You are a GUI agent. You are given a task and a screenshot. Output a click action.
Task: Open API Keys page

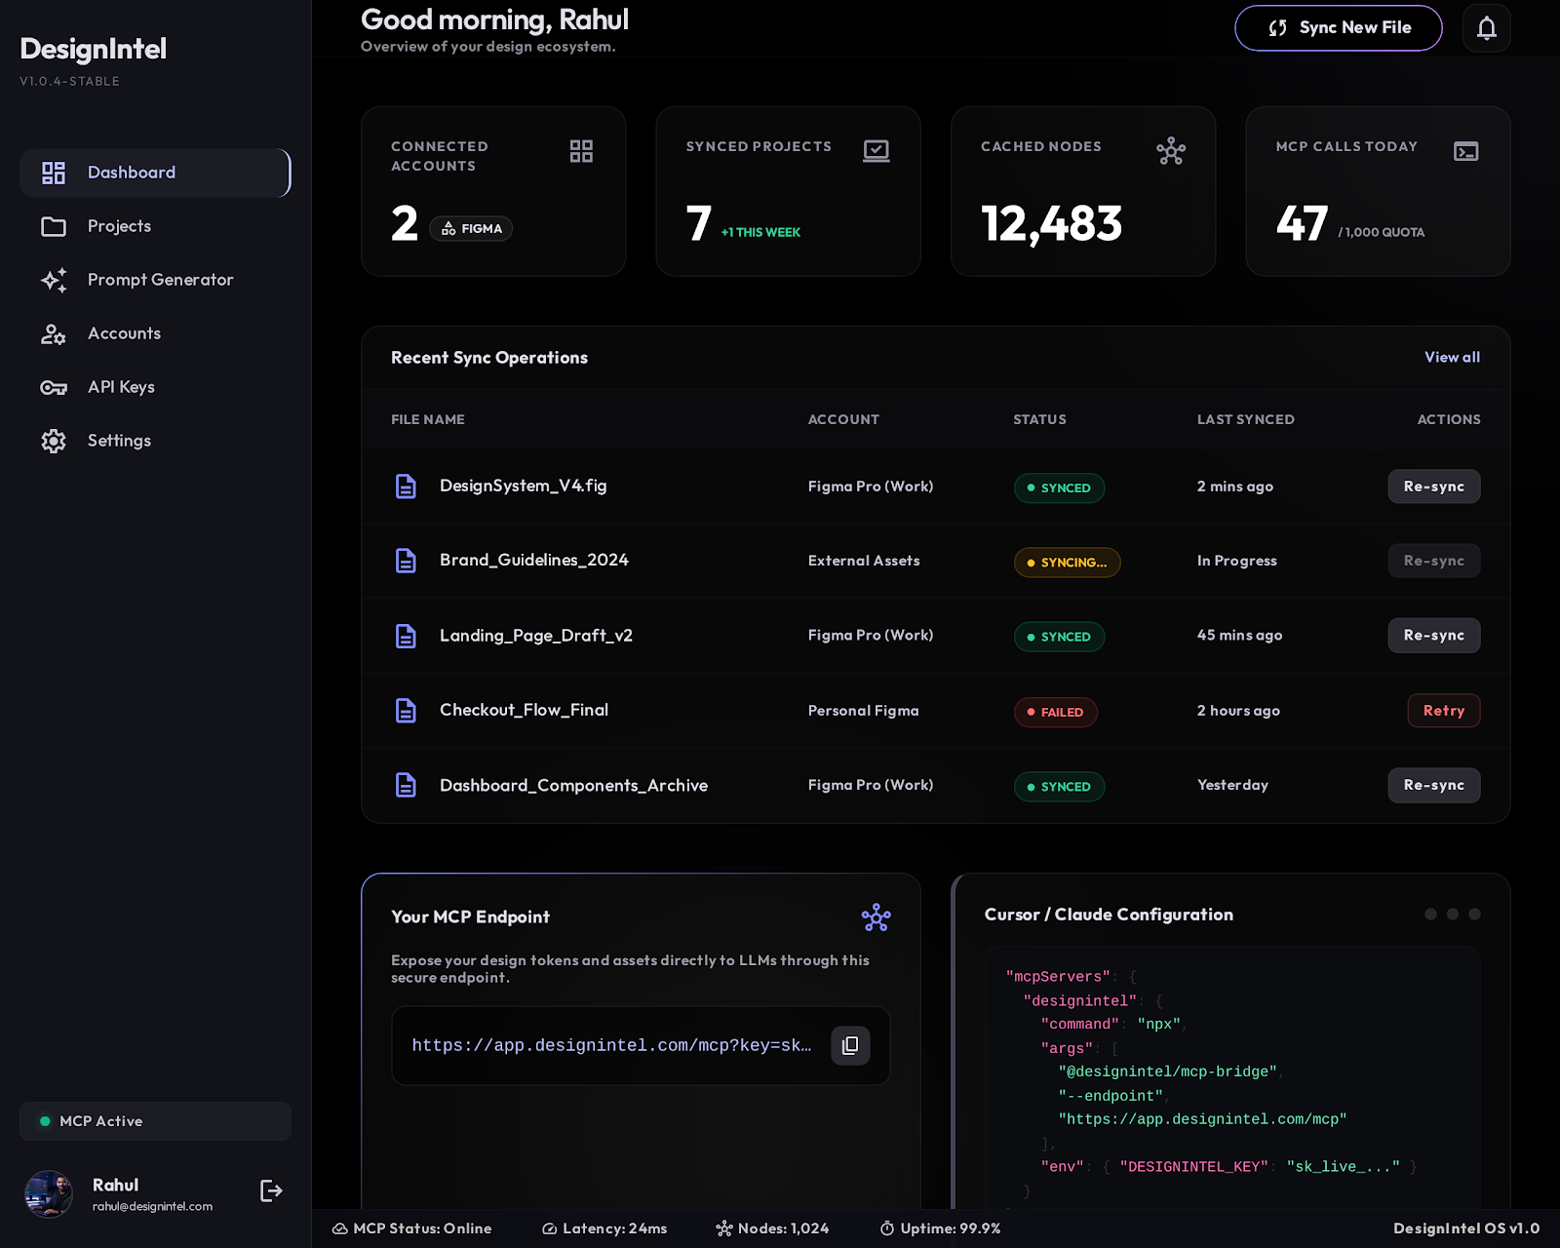click(x=155, y=387)
